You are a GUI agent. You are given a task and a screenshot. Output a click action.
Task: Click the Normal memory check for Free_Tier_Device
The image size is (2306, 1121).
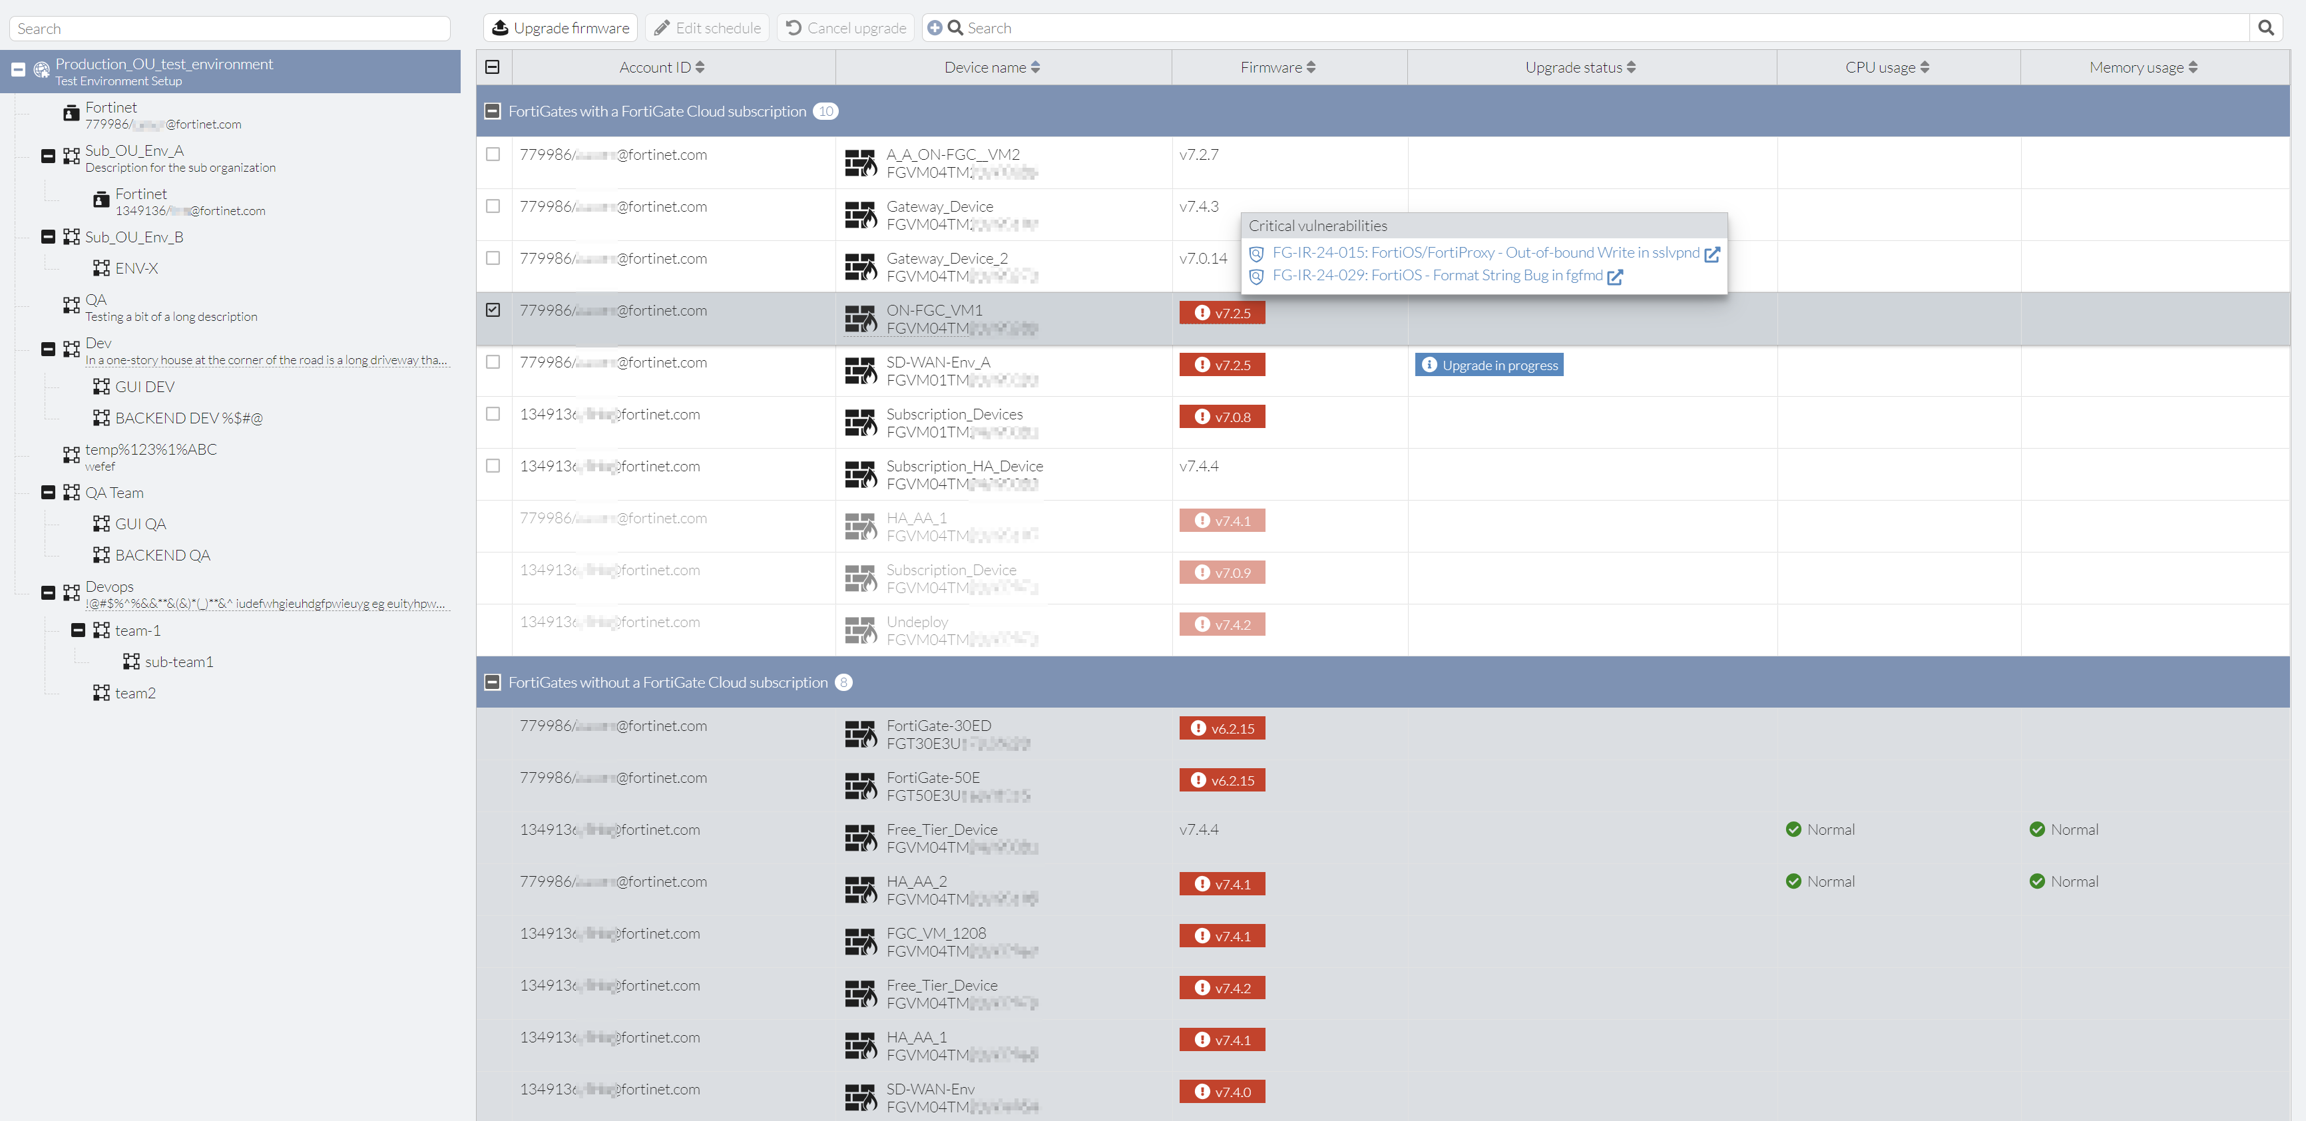(x=2036, y=830)
